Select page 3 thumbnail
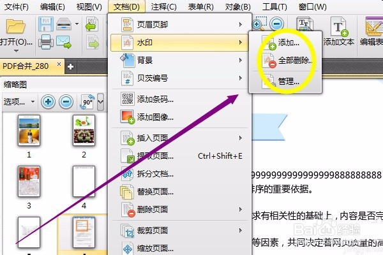 (29, 181)
